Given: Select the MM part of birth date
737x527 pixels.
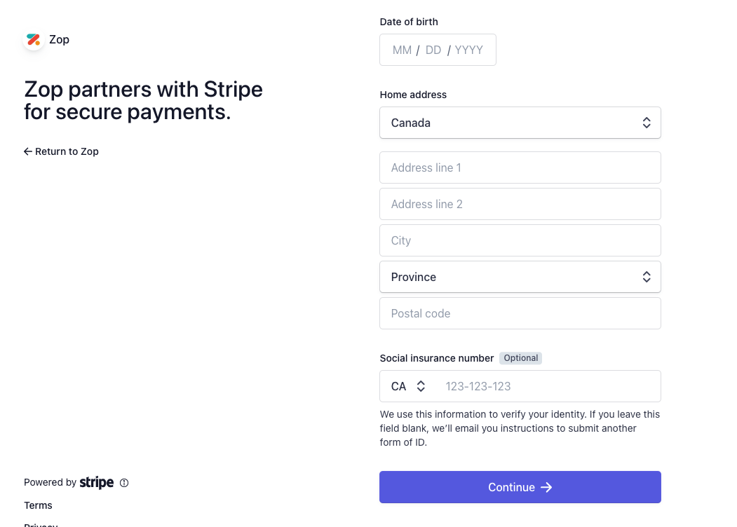Looking at the screenshot, I should tap(402, 50).
